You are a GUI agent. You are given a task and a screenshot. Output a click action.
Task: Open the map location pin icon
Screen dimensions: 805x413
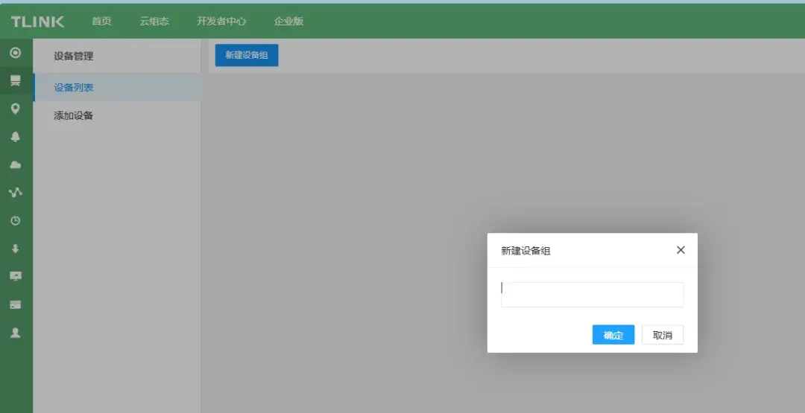click(16, 109)
